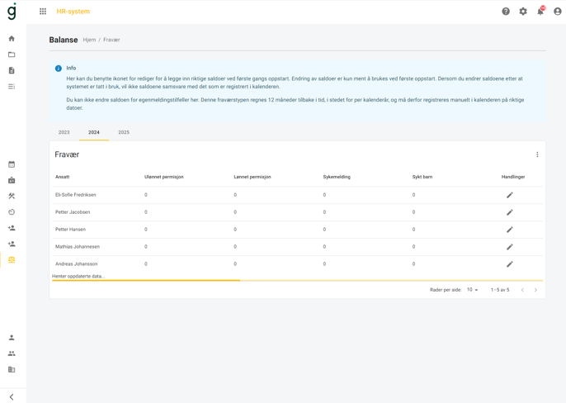Collapse the sidebar with the chevron arrow
This screenshot has width=566, height=403.
coord(12,397)
